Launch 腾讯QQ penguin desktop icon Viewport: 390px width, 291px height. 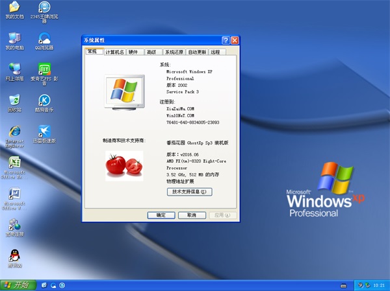click(x=14, y=255)
